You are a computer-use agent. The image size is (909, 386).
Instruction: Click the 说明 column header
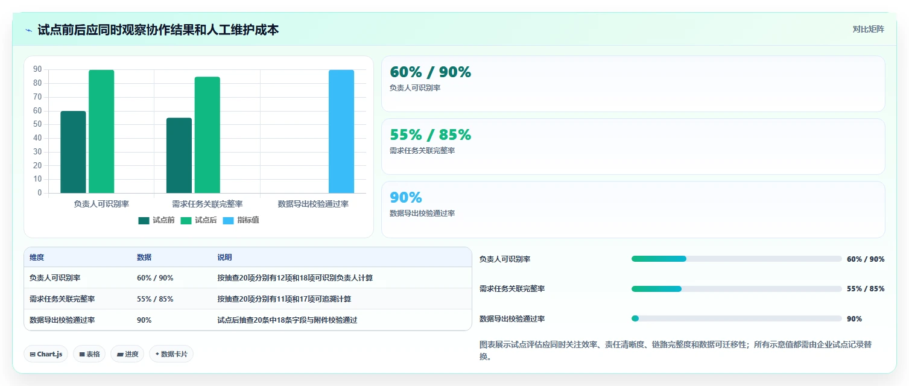(x=225, y=258)
